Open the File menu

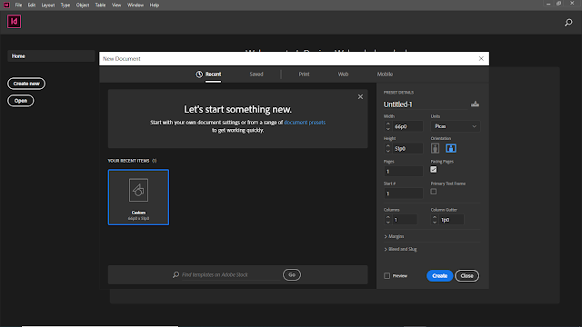click(18, 5)
